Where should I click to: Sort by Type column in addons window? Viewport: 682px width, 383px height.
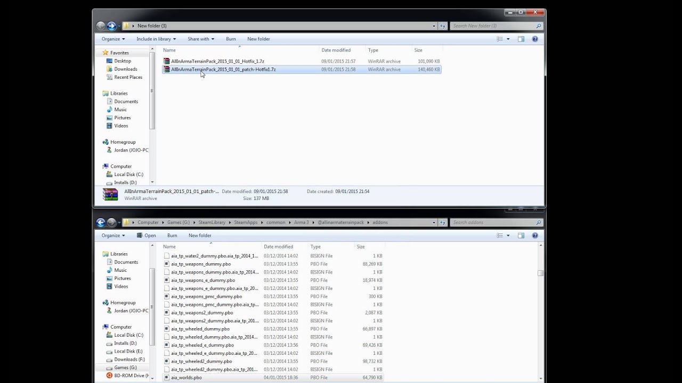[315, 247]
